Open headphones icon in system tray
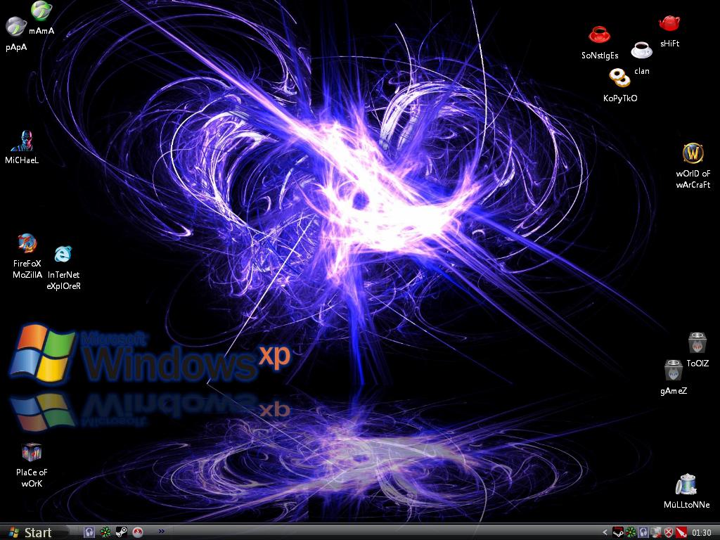 click(644, 533)
